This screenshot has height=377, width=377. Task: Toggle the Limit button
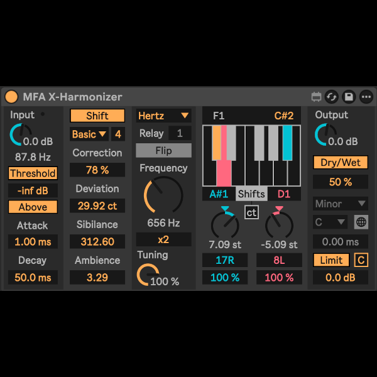coord(331,260)
